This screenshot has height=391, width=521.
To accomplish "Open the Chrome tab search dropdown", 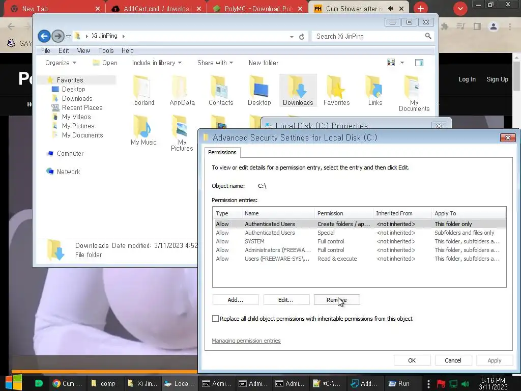I will (x=460, y=9).
